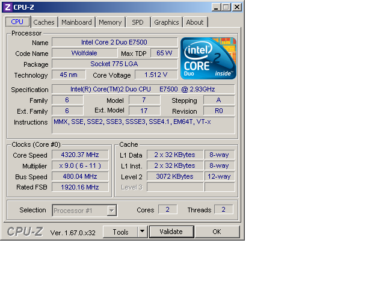
Task: Close the CPU-Z window
Action: point(236,7)
